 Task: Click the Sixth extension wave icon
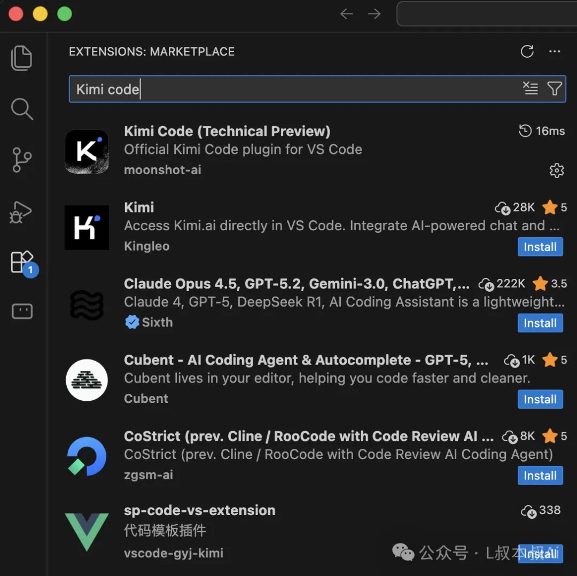pyautogui.click(x=87, y=305)
